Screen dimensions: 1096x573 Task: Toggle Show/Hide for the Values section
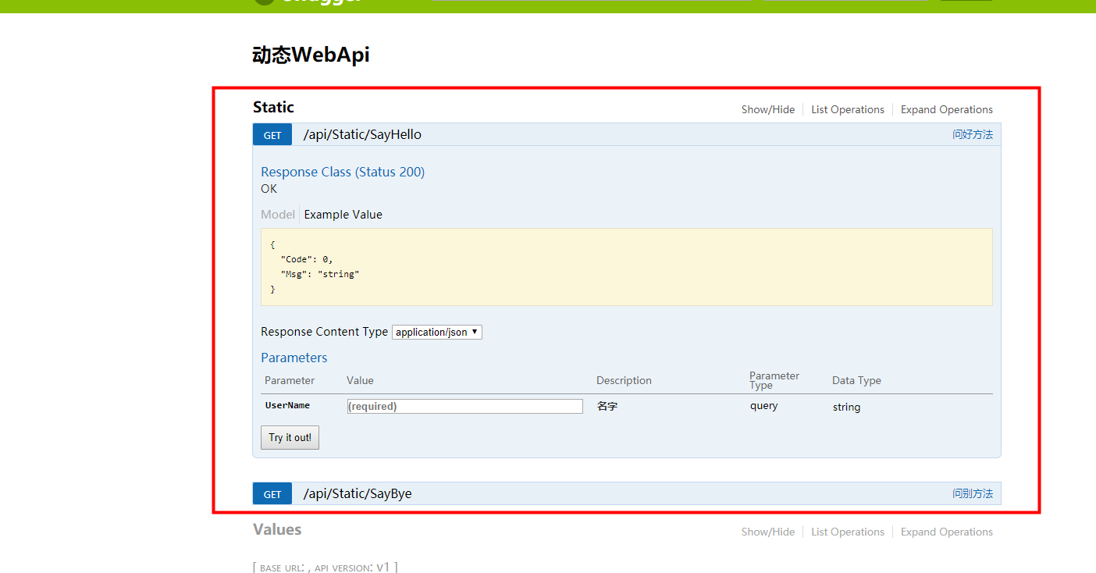767,532
